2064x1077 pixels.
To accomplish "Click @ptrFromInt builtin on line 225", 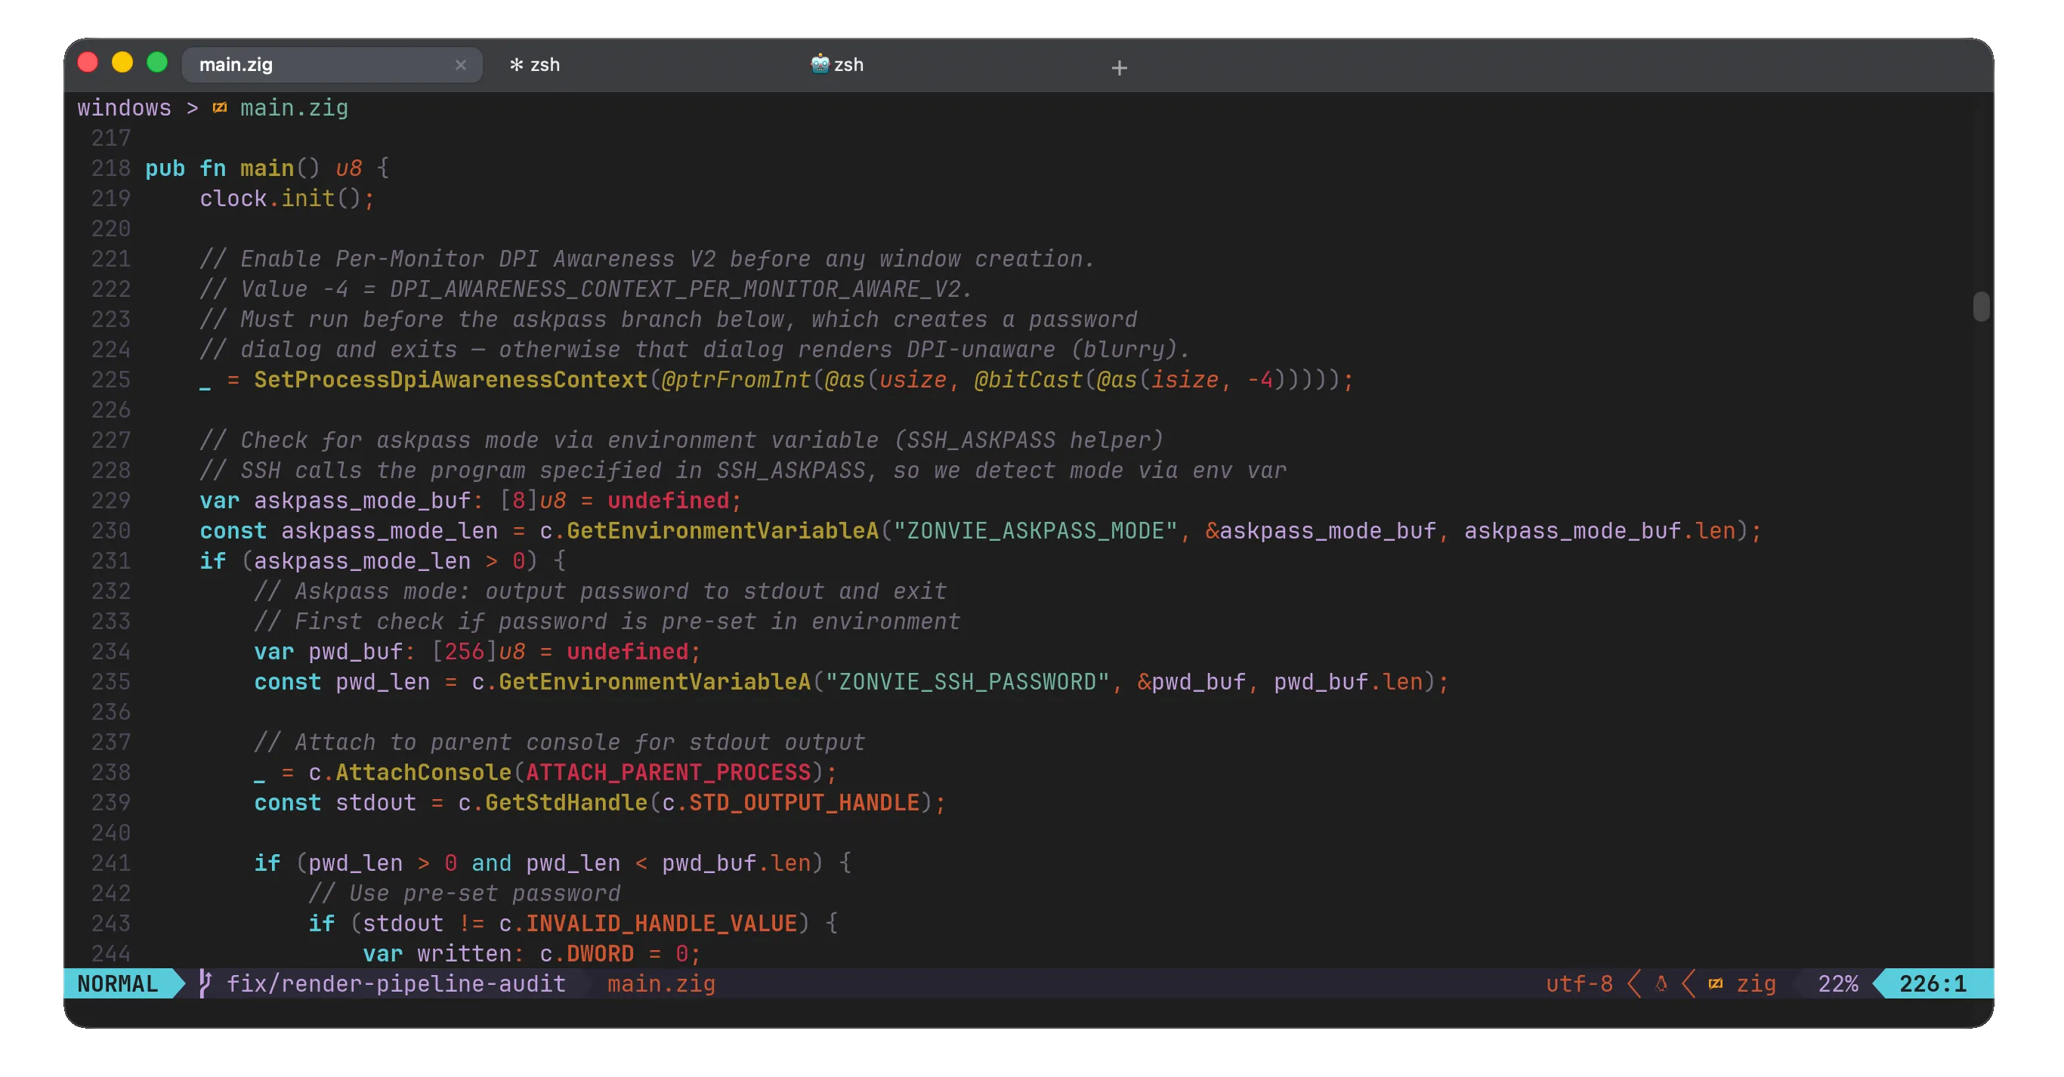I will tap(736, 380).
